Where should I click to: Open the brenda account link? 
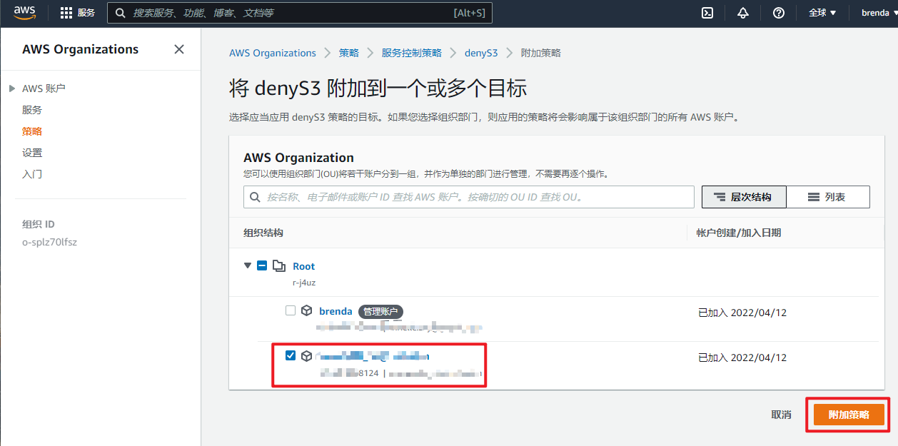pyautogui.click(x=336, y=311)
